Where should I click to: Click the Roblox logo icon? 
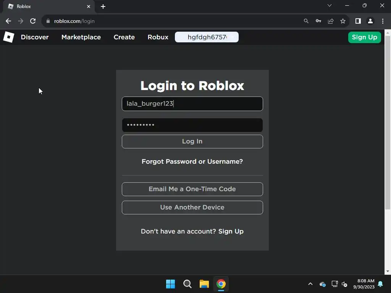pos(9,37)
